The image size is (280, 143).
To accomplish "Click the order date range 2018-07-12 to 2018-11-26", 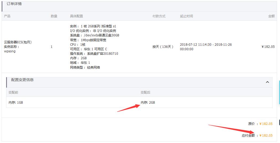I will point(206,47).
